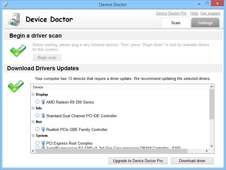Click the hdc group label
Screen dimensions: 226x170
point(39,108)
